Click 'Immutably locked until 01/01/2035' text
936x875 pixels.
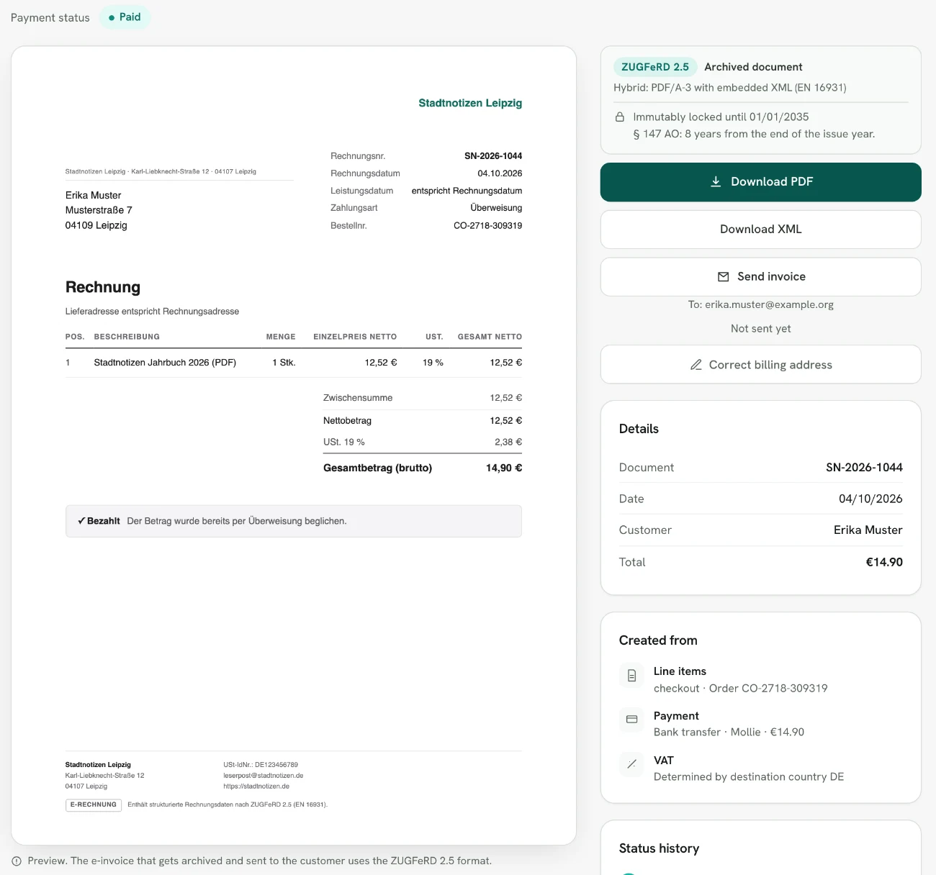tap(721, 117)
